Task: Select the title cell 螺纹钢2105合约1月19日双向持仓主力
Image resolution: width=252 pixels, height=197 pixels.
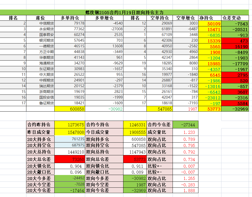Action: click(x=124, y=12)
